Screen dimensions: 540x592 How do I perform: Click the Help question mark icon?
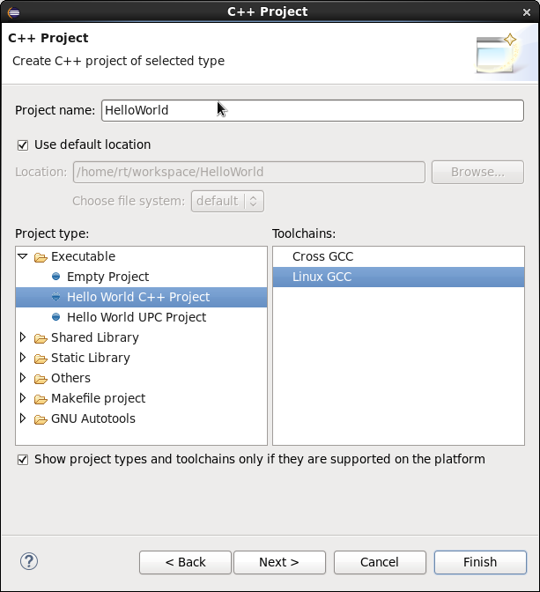(x=29, y=561)
